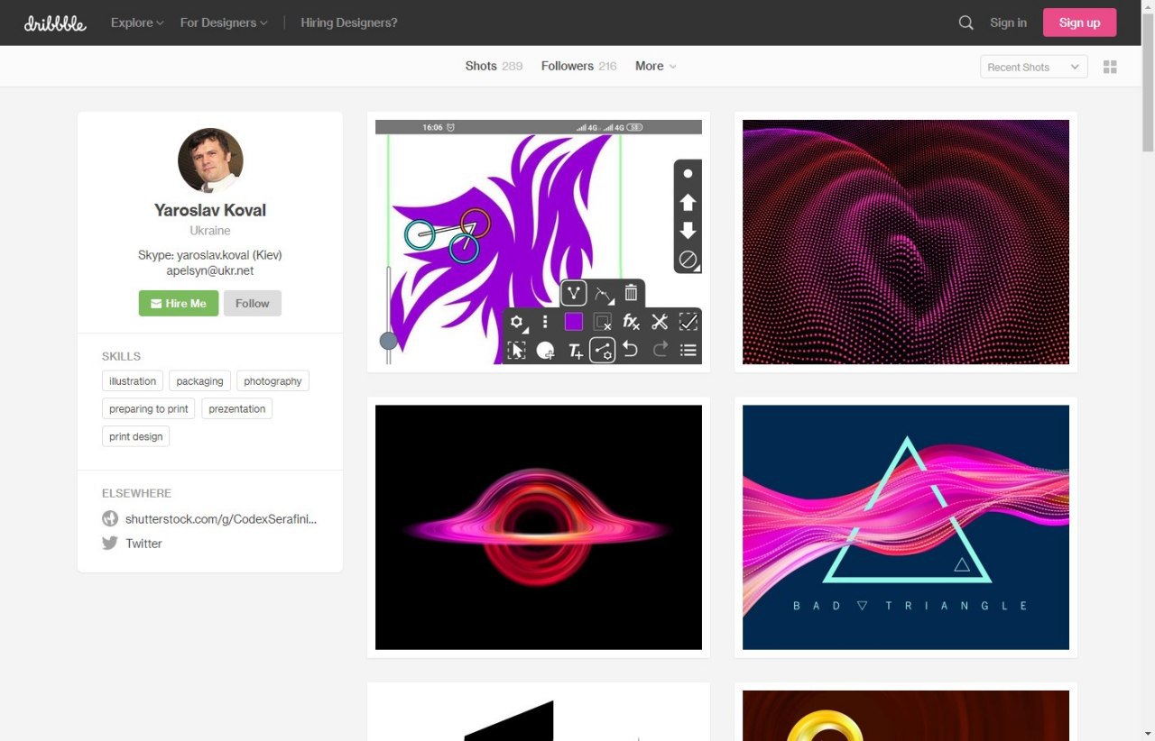Viewport: 1155px width, 741px height.
Task: Open the purple flame vector editor shot
Action: pyautogui.click(x=539, y=242)
